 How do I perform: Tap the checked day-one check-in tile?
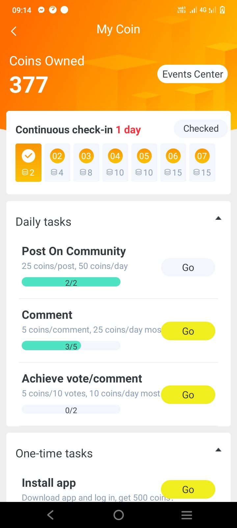pos(28,162)
